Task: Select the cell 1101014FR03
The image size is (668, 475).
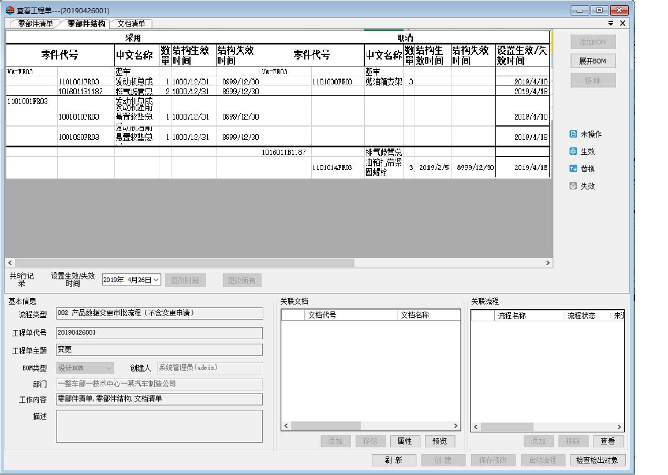Action: tap(337, 168)
